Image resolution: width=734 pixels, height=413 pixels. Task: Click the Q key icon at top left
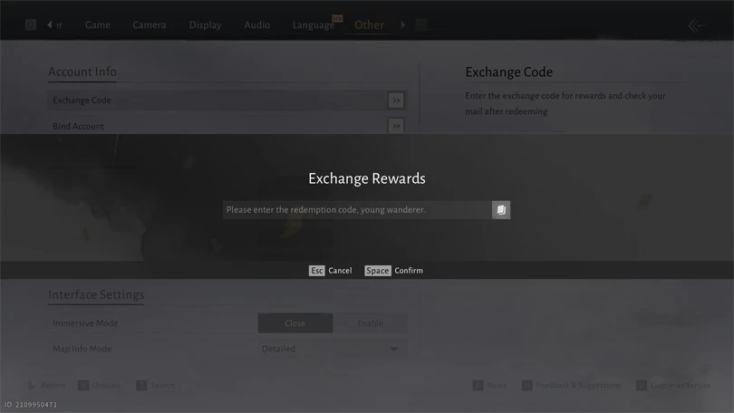click(31, 24)
